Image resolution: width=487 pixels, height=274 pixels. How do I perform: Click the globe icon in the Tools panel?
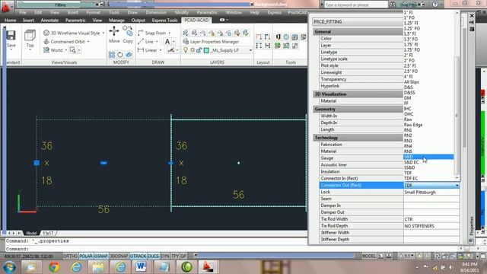click(286, 37)
